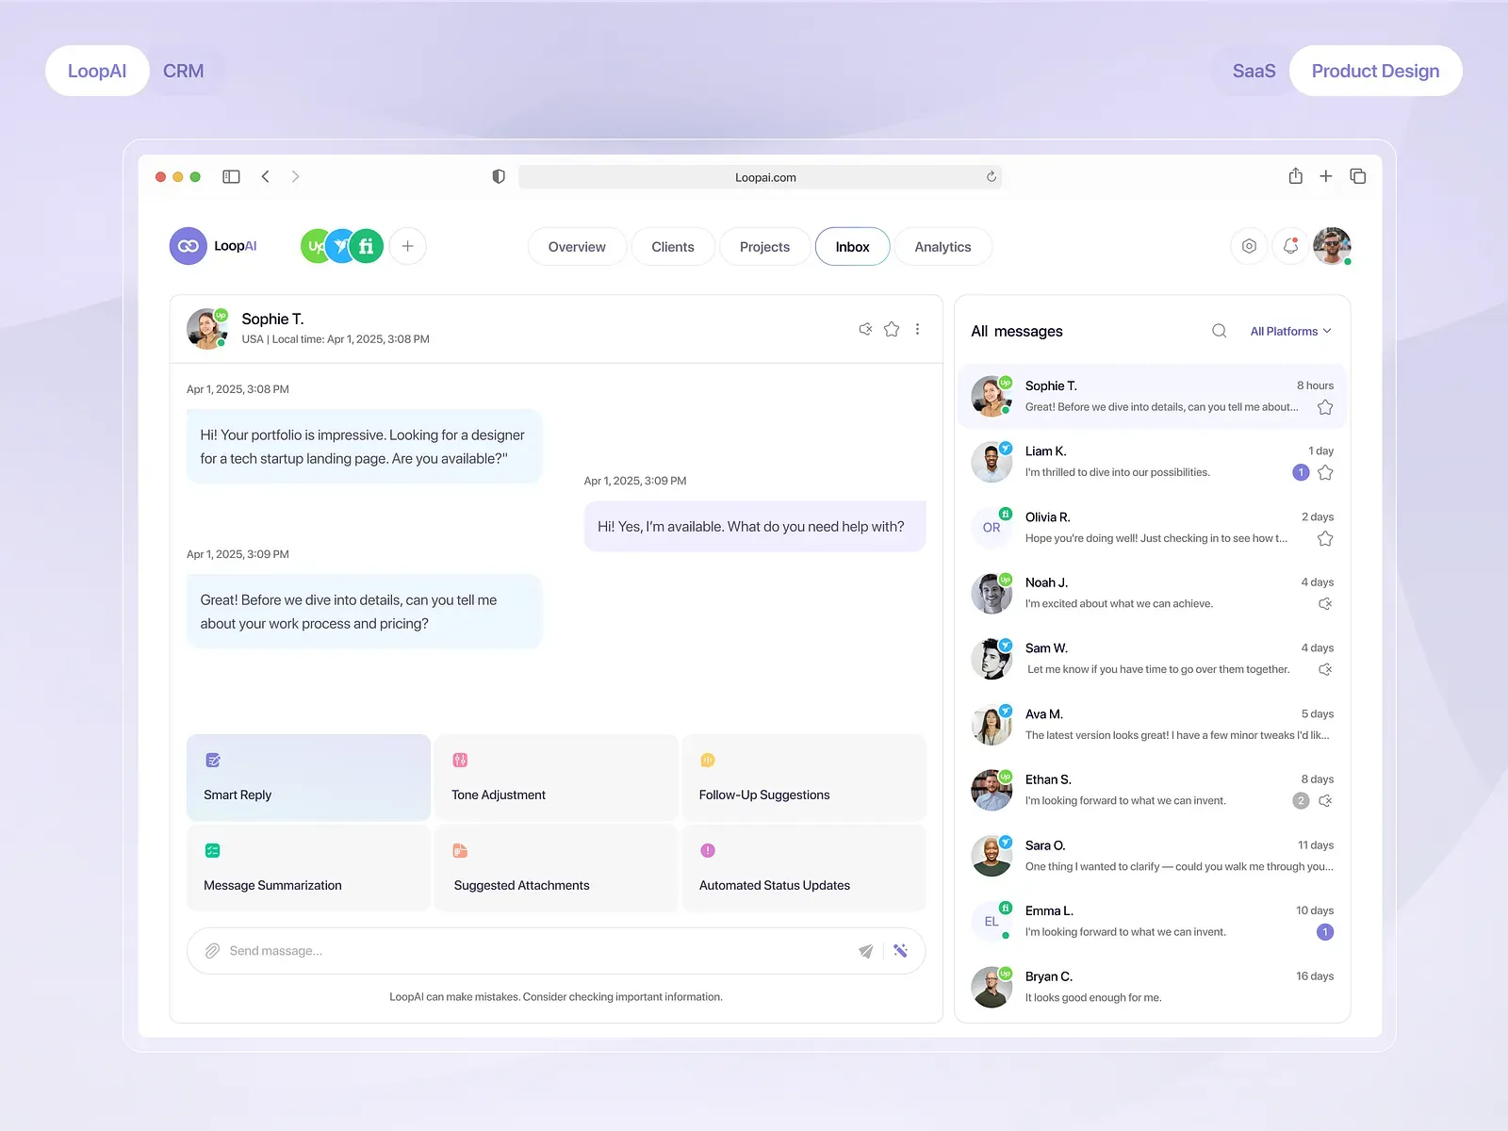Open the Clients tab
Viewport: 1508px width, 1131px height.
[x=673, y=246]
